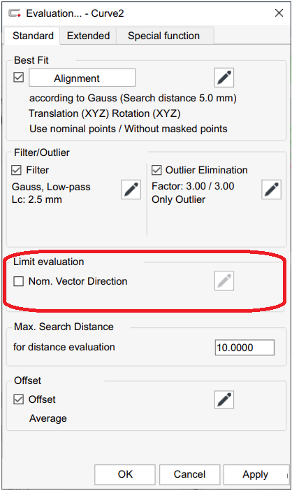Apply the evaluation settings

coord(256,474)
